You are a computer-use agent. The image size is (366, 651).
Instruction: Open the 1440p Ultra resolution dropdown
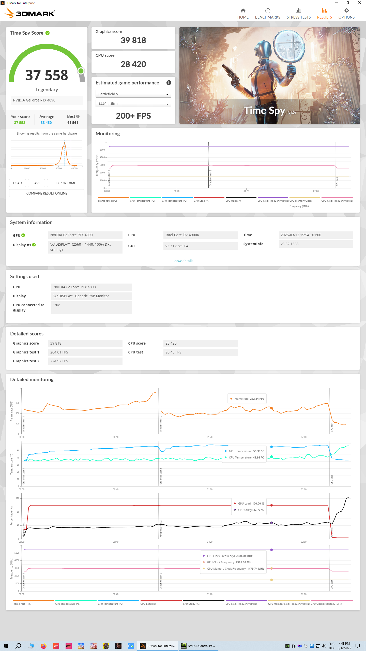click(133, 104)
